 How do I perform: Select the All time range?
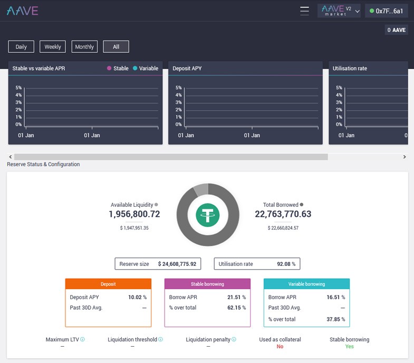coord(116,47)
